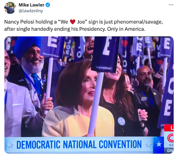Click the red heart emoji in tweet
The image size is (177, 158).
(x=73, y=22)
